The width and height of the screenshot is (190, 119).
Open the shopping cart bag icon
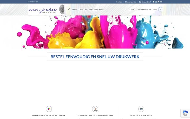click(x=160, y=9)
